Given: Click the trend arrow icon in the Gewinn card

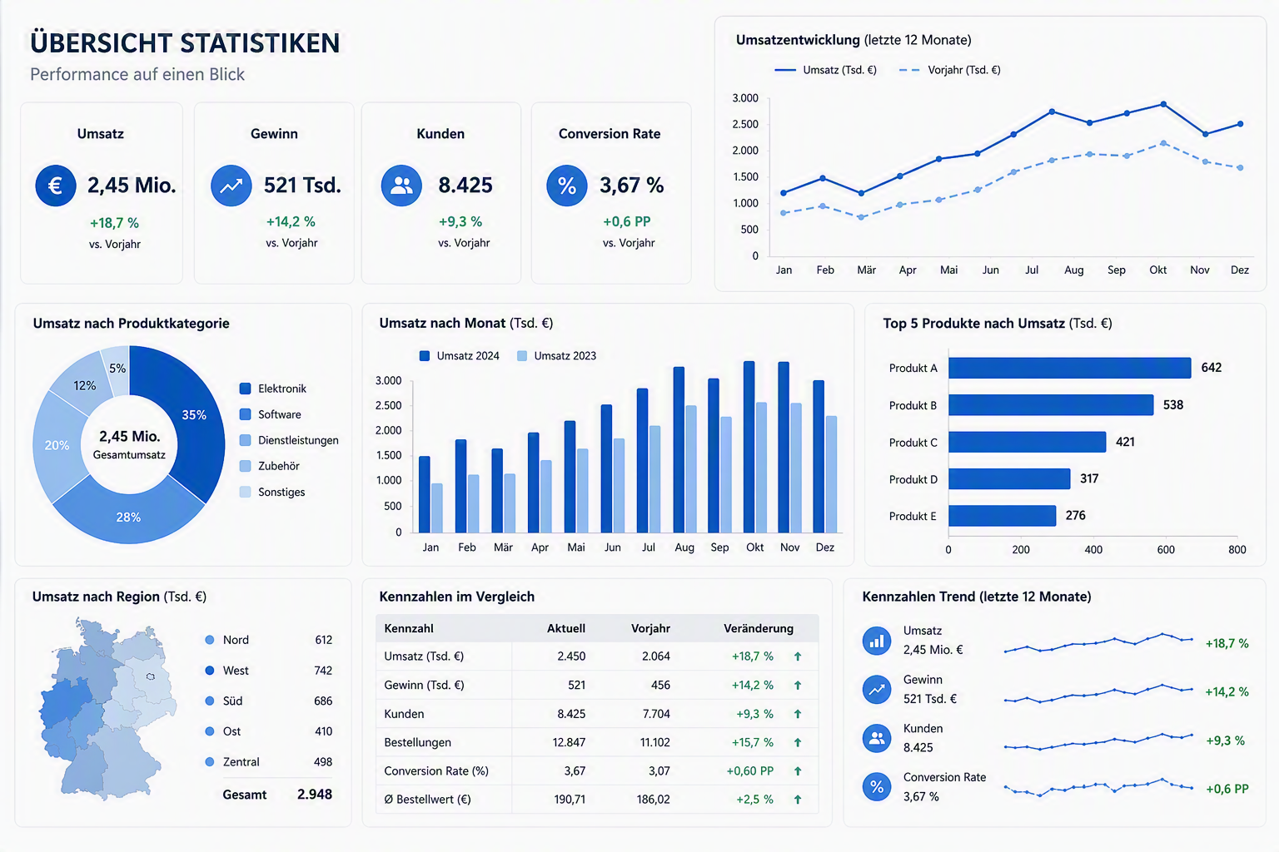Looking at the screenshot, I should coord(231,186).
